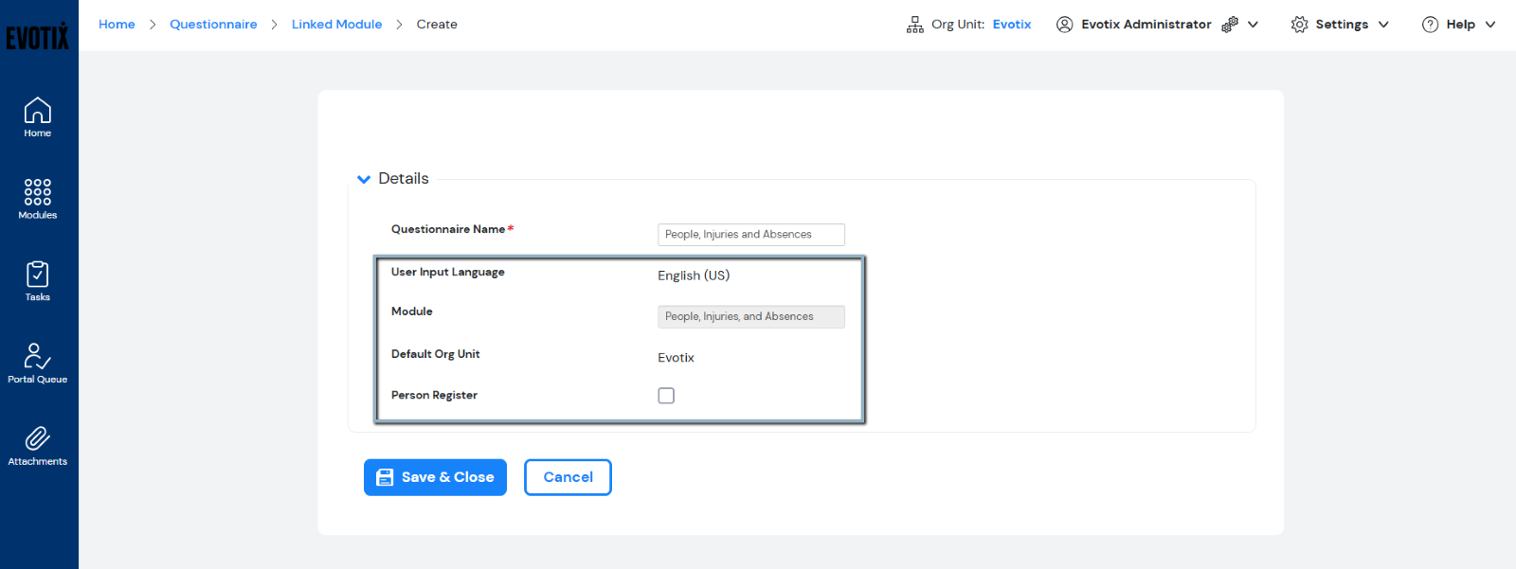Click the gears icon beside Evotix Administrator
The height and width of the screenshot is (569, 1516).
tap(1230, 25)
